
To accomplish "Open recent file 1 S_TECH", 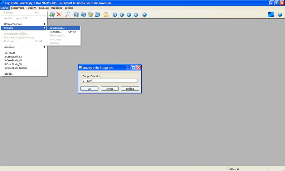I will click(24, 53).
